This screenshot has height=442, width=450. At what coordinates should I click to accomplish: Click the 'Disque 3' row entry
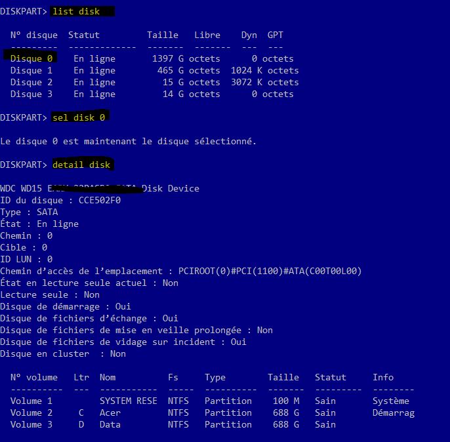(152, 94)
